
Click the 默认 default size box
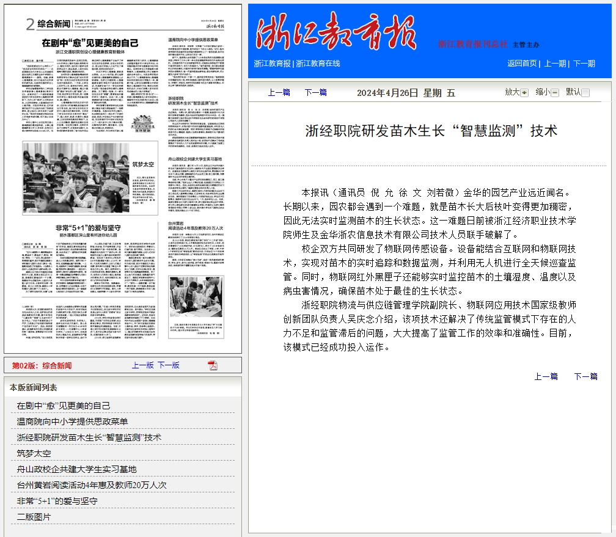tap(585, 93)
